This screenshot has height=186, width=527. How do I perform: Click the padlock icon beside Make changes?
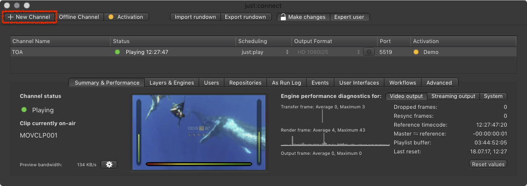pos(283,17)
